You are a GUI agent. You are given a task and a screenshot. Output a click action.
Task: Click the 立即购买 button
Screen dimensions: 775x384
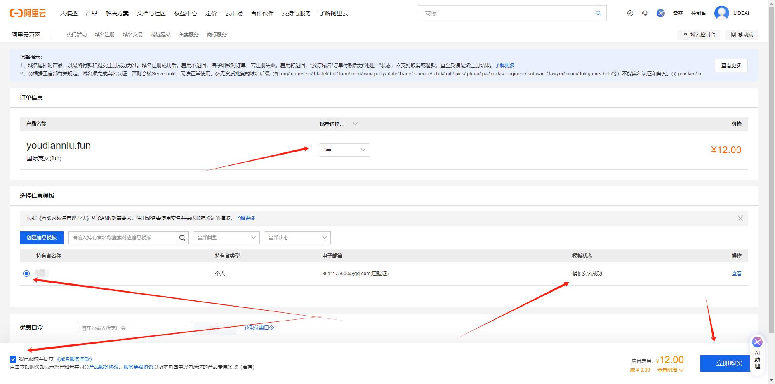pyautogui.click(x=729, y=363)
